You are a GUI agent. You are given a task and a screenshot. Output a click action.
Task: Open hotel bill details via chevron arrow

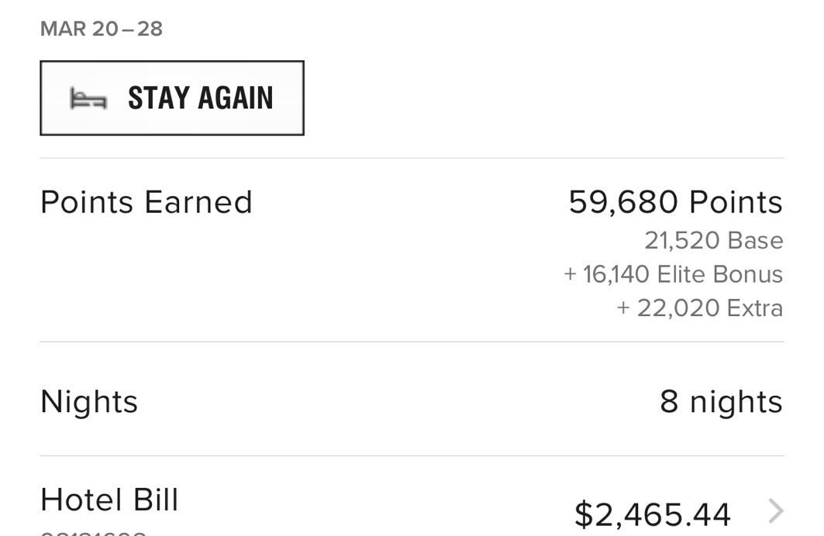click(x=776, y=510)
